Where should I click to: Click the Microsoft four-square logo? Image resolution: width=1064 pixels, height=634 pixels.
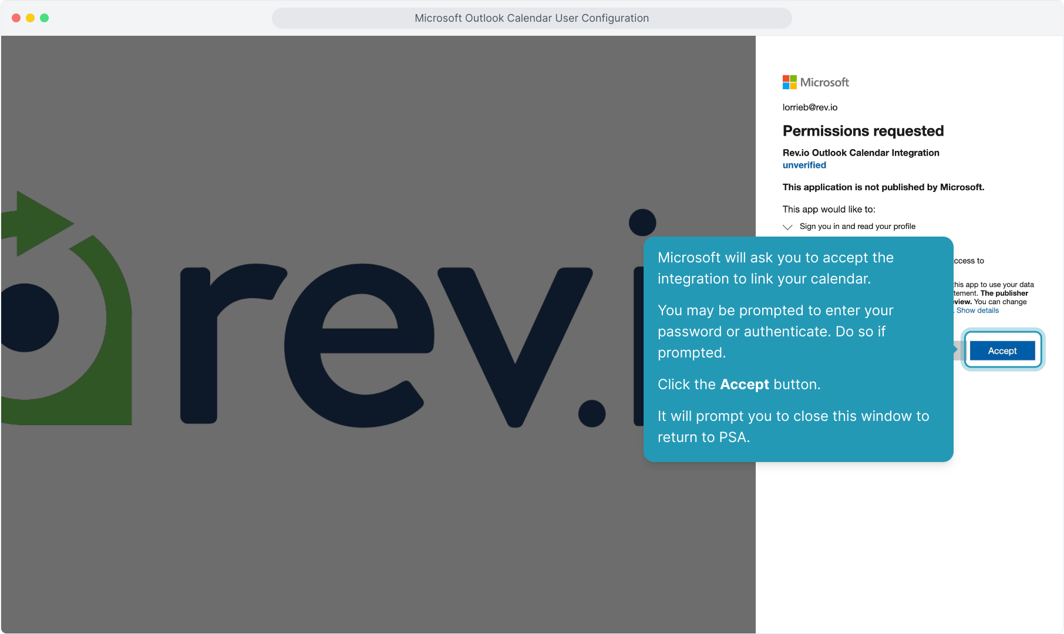[789, 82]
